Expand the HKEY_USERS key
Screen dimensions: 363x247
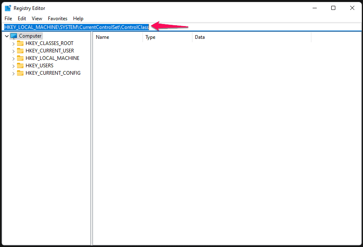[x=14, y=66]
